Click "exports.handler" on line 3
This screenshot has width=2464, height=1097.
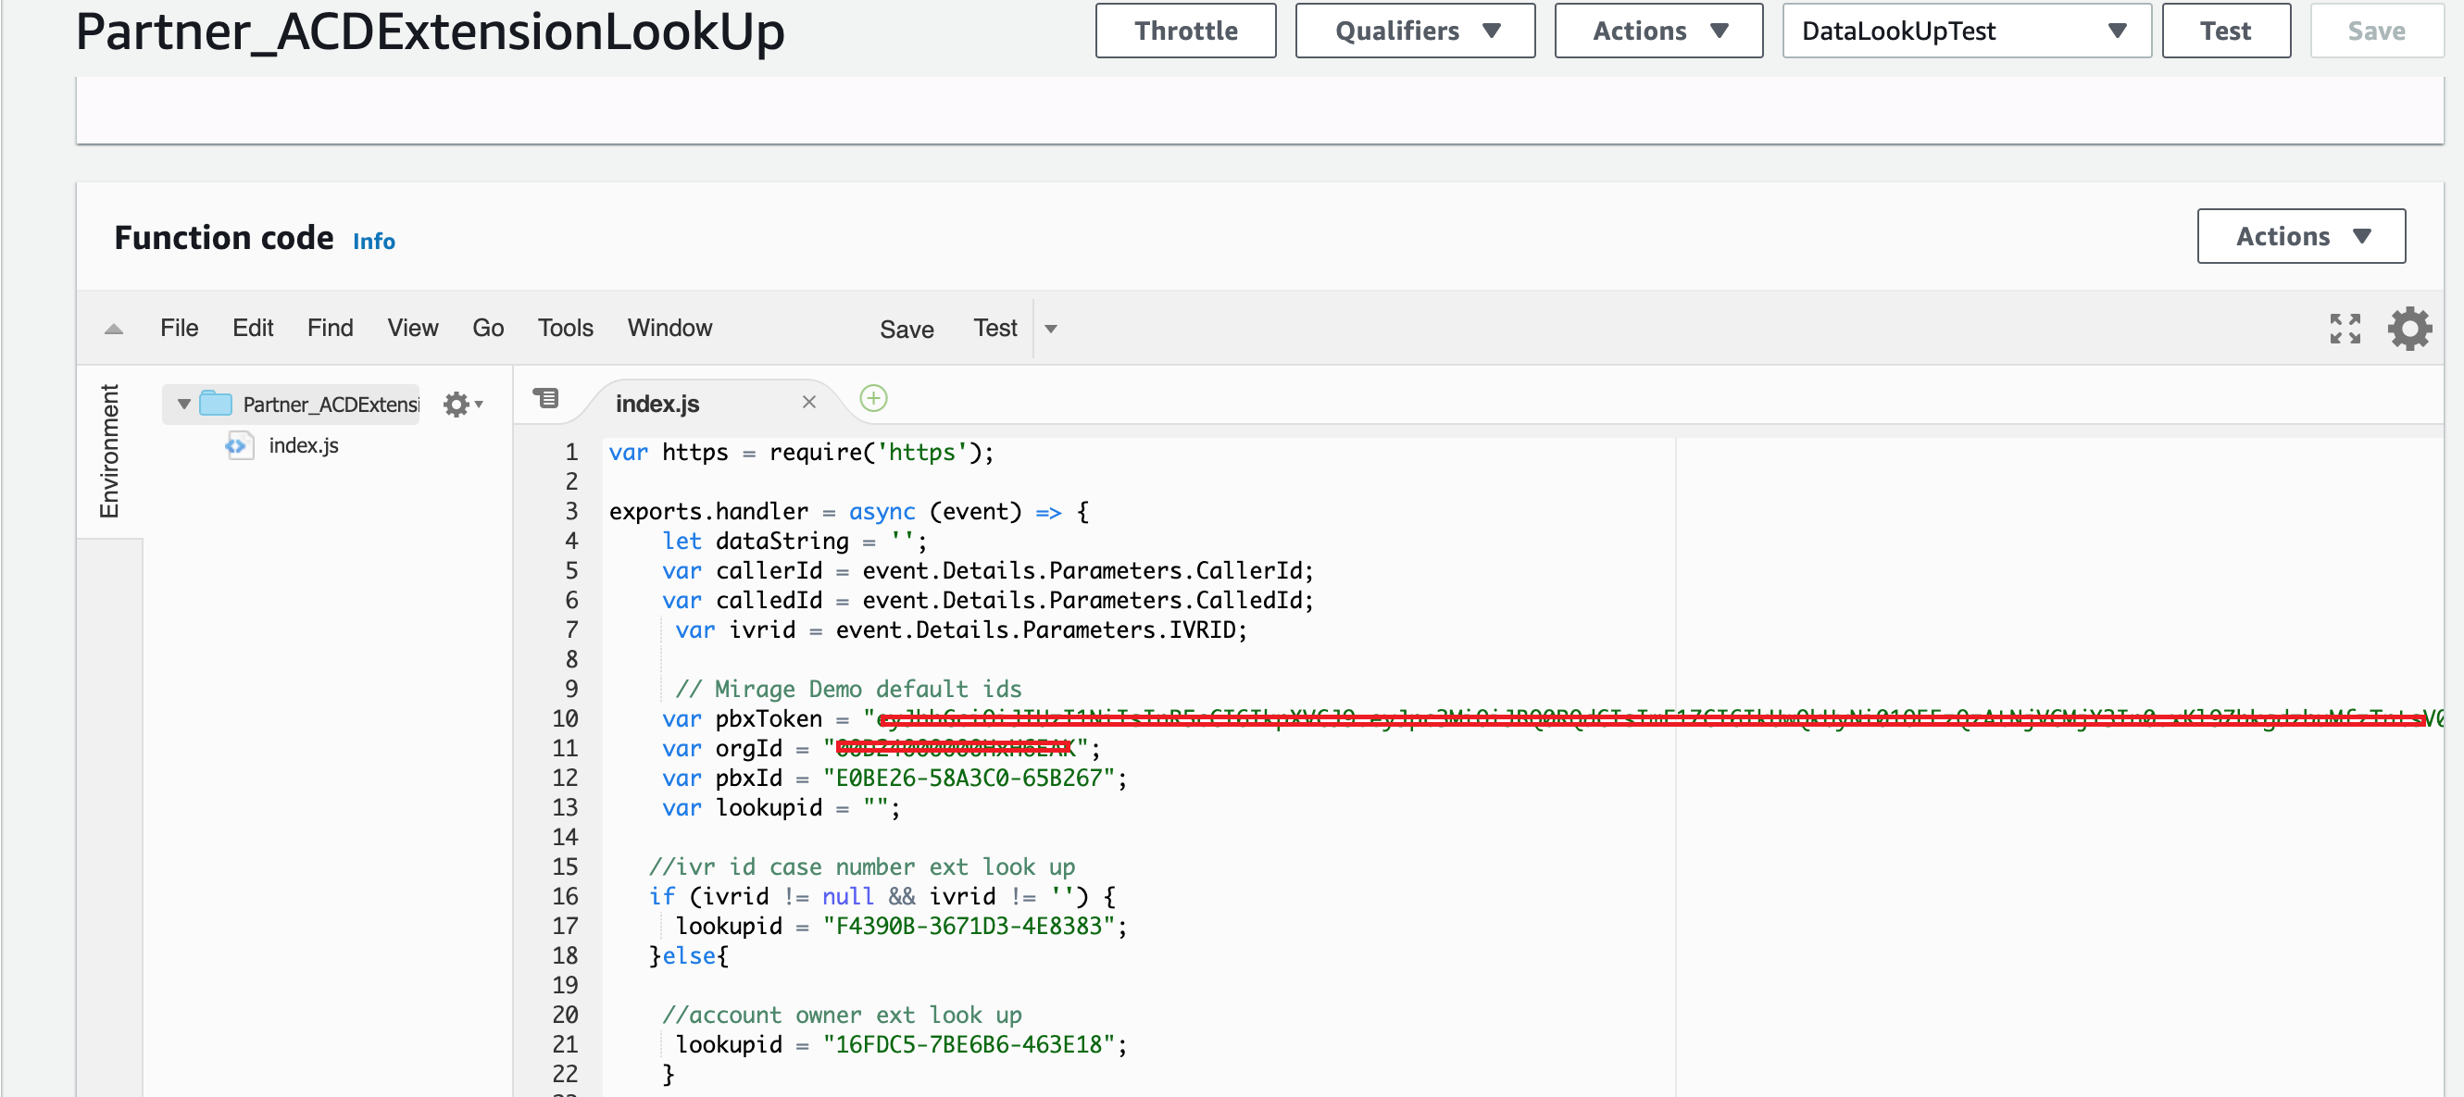click(708, 512)
